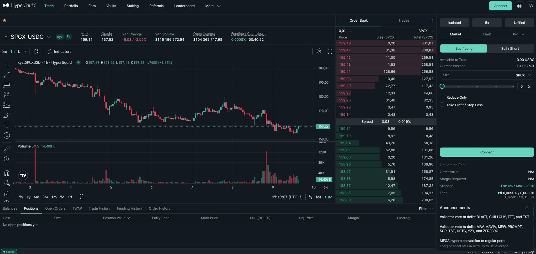Close the Announcements panel

pos(527,207)
